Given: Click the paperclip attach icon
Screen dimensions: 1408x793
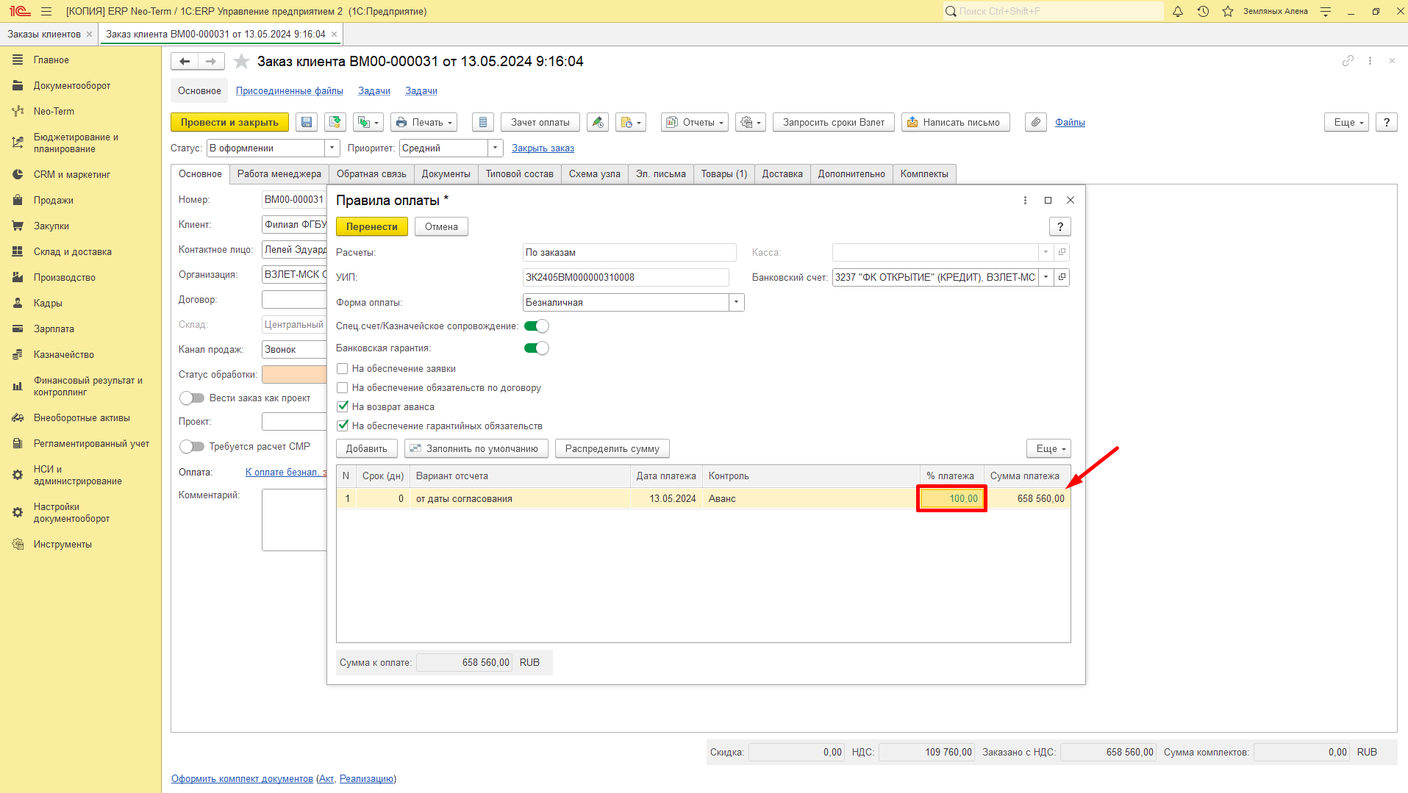Looking at the screenshot, I should (1036, 123).
